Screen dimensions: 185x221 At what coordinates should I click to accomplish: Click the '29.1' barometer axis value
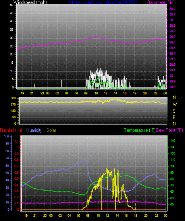pyautogui.click(x=172, y=70)
